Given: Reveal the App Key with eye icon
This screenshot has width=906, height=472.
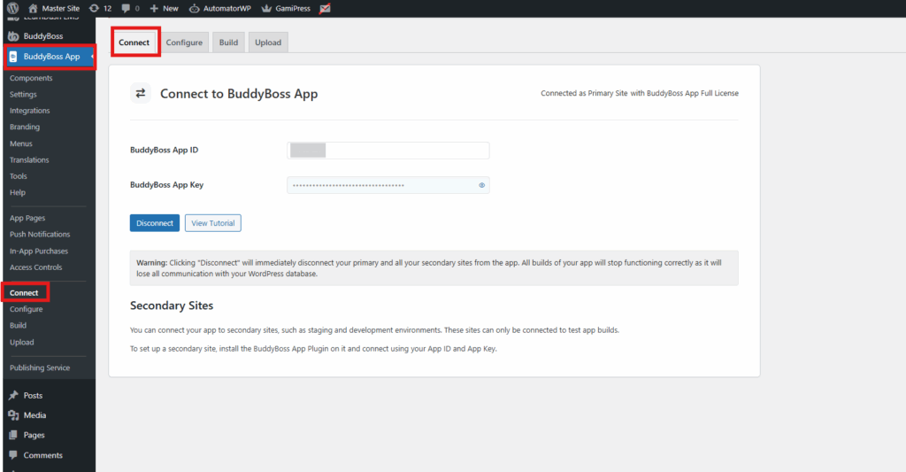Looking at the screenshot, I should click(482, 185).
